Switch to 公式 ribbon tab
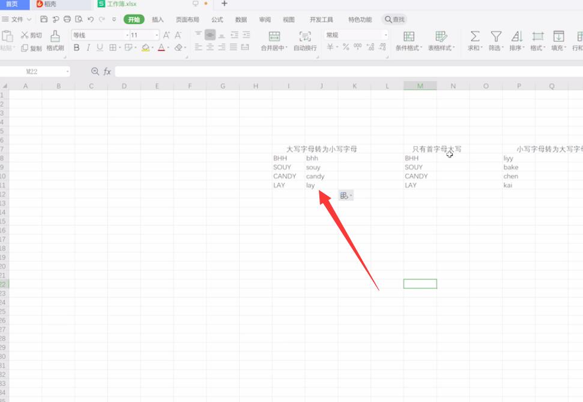Screen dimensions: 583x402 (217, 20)
